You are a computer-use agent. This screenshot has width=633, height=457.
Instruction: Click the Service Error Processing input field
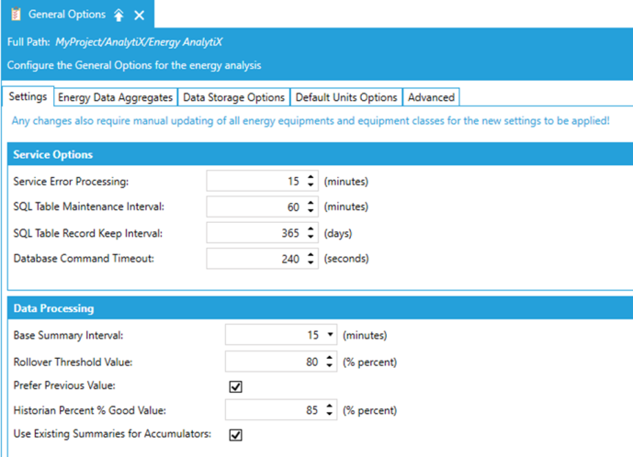[x=255, y=182]
